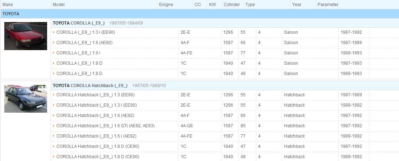Image resolution: width=399 pixels, height=161 pixels.
Task: Select the 85 KW value cell
Action: coord(243,126)
